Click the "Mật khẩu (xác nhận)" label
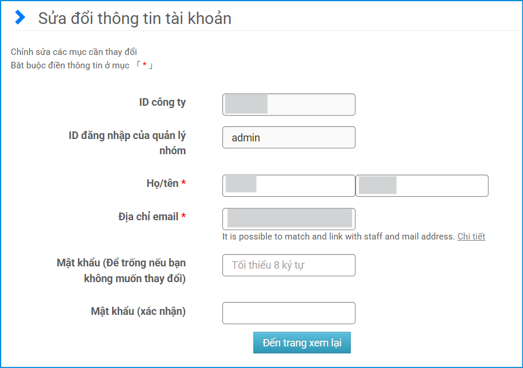The width and height of the screenshot is (523, 368). [x=138, y=311]
